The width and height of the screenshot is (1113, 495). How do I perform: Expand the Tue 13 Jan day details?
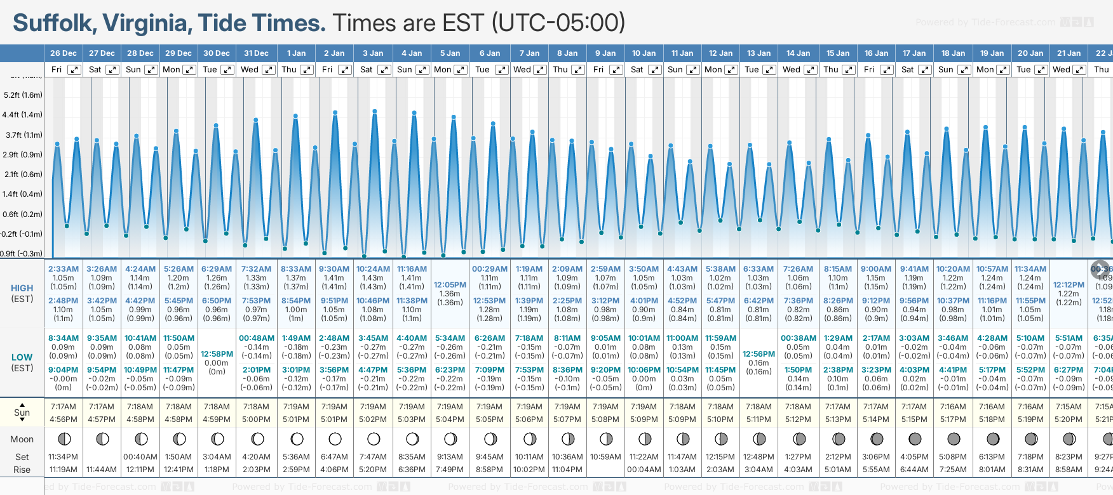(x=769, y=70)
